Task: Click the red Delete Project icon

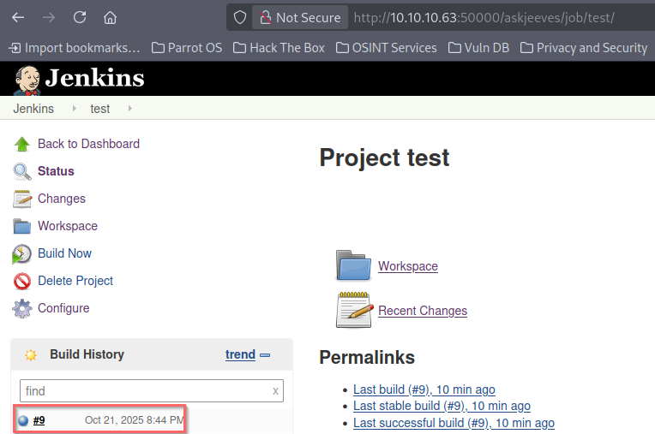Action: (22, 281)
